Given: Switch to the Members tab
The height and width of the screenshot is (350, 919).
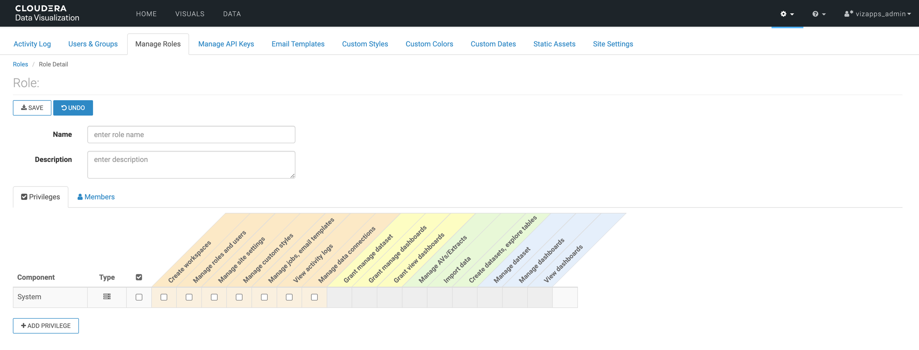Looking at the screenshot, I should click(x=96, y=197).
